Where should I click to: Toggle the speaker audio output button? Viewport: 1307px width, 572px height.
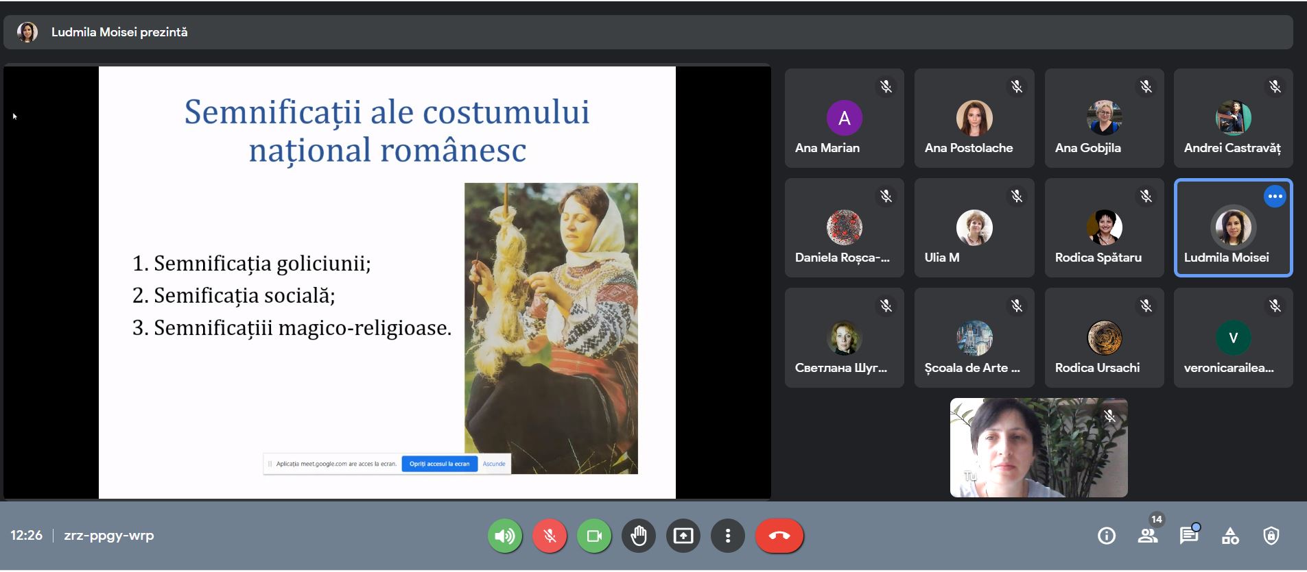(505, 536)
